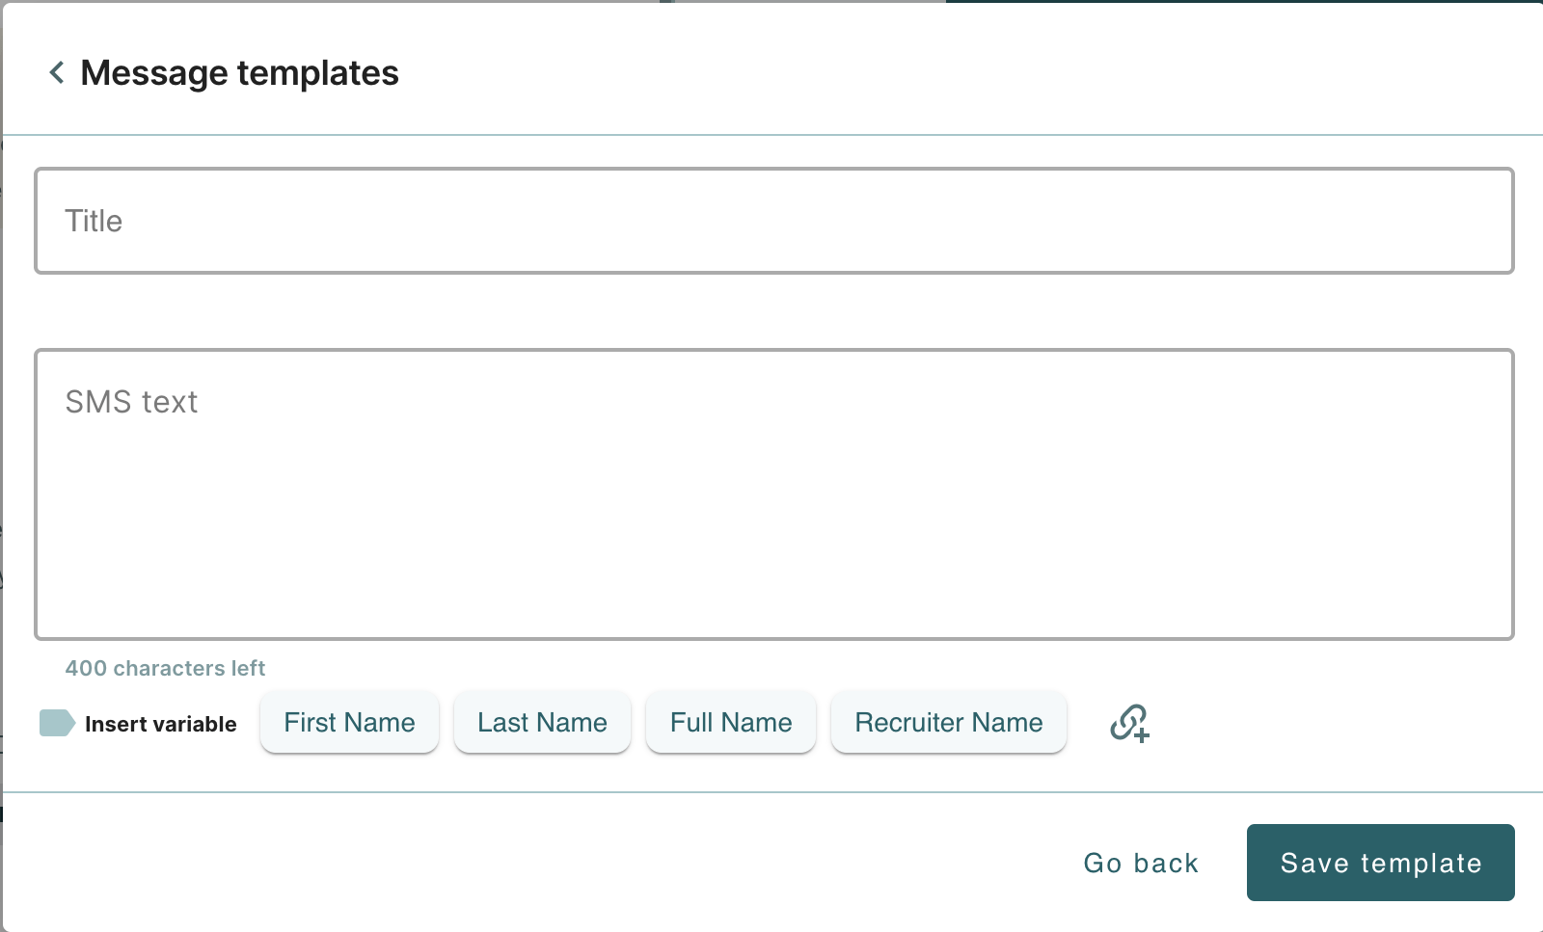1543x932 pixels.
Task: Click the Insert variable label
Action: click(160, 724)
